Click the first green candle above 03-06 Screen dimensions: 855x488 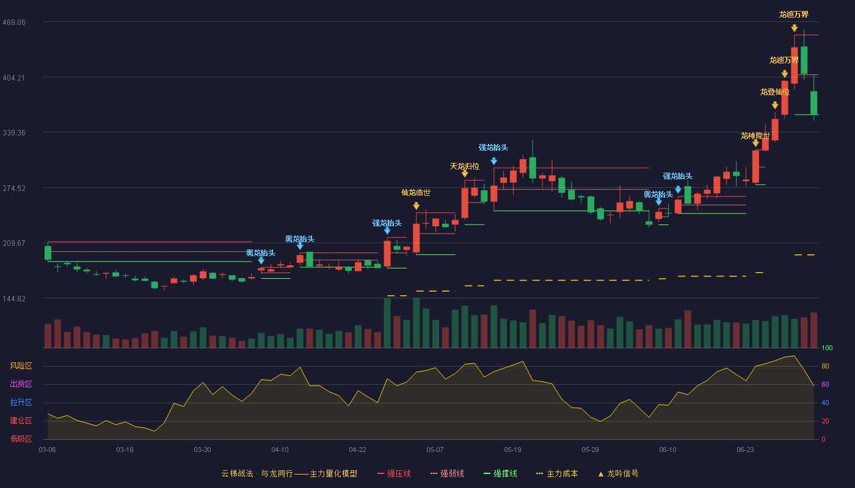[48, 253]
